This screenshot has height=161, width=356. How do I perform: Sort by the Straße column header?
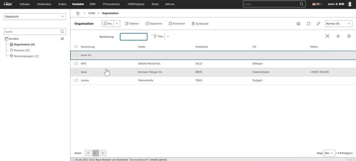[142, 47]
